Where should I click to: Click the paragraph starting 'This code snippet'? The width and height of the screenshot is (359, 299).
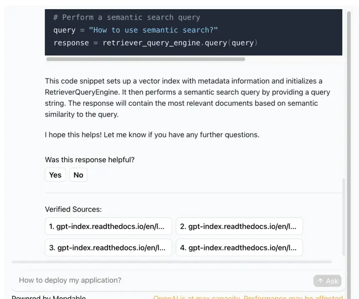[x=187, y=98]
